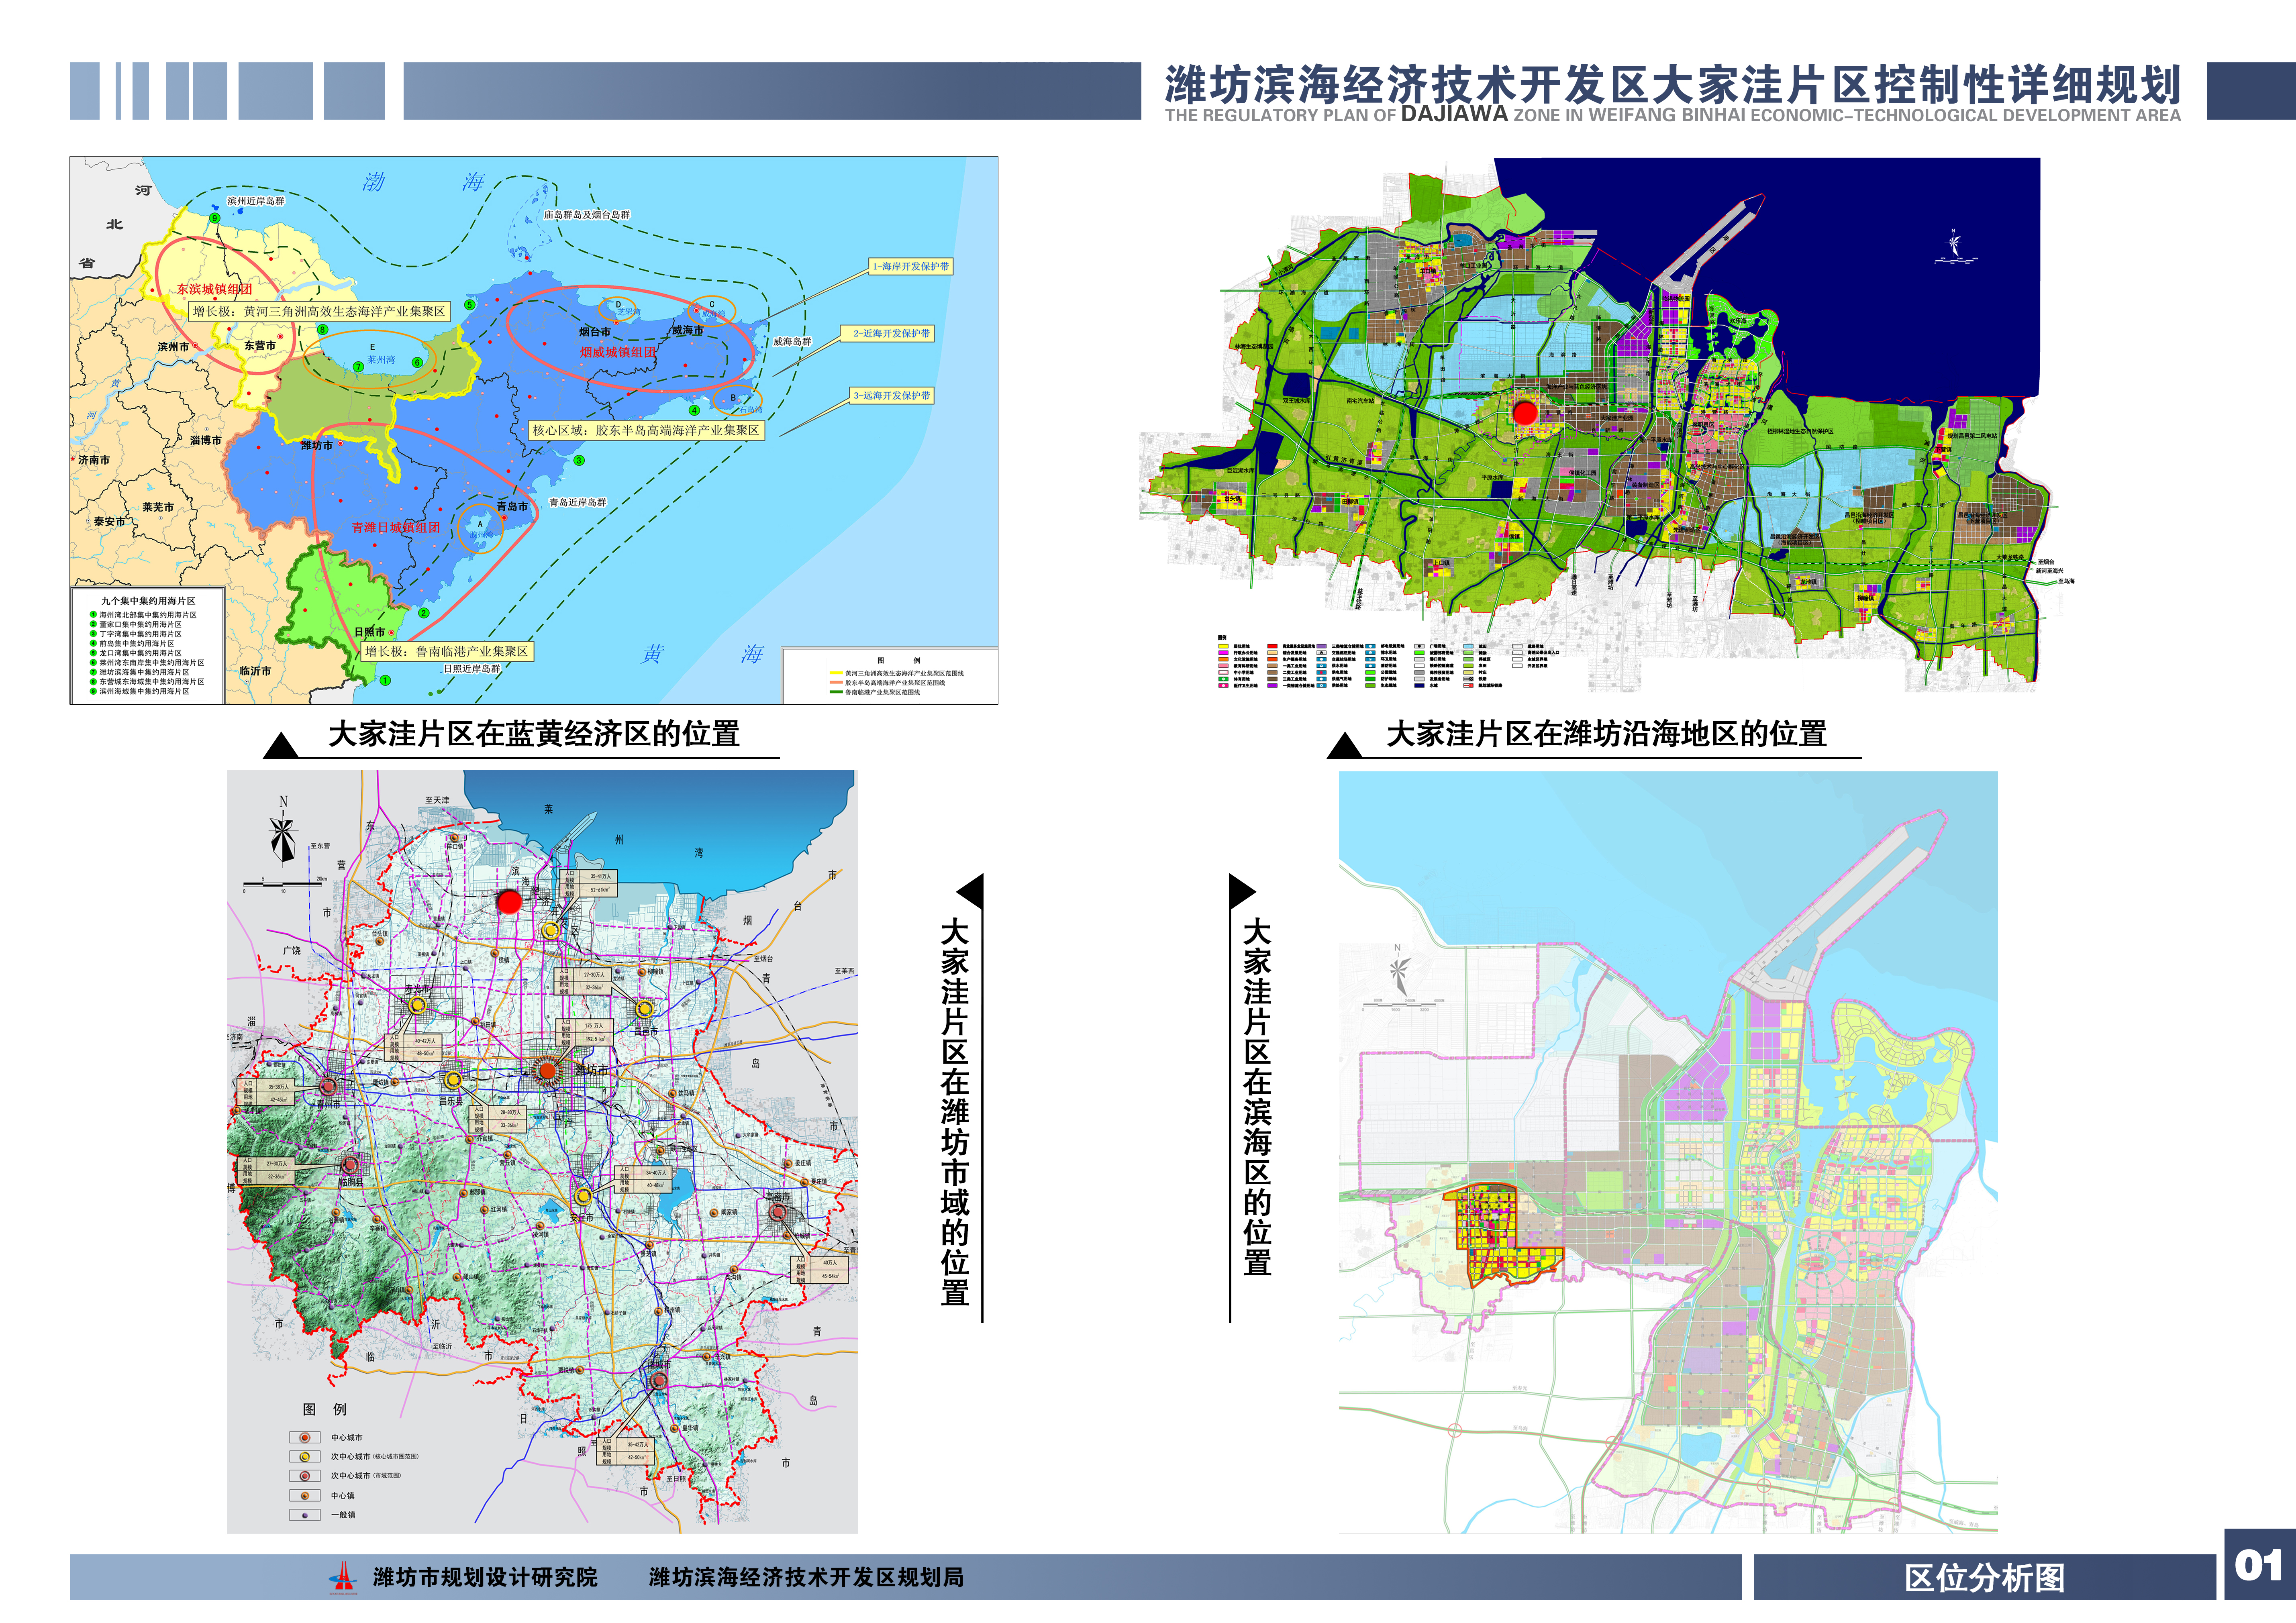2296x1623 pixels.
Task: Click green circle 9 beside 滨州海域集中集约用海片区
Action: pos(93,691)
